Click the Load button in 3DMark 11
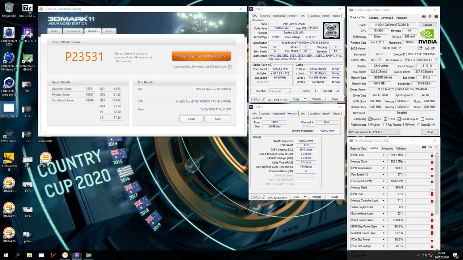 coord(191,119)
